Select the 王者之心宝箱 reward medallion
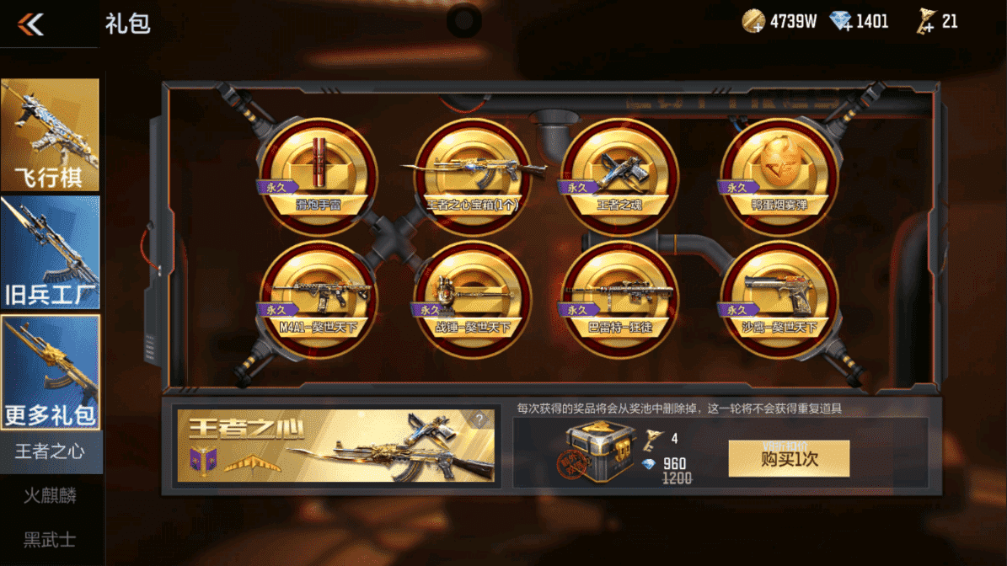This screenshot has height=566, width=1007. tap(474, 175)
